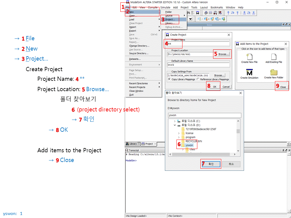Viewport: 291px width, 218px height.
Task: Open the black-arrow dropdown on the second toolbar row
Action: pos(191,19)
